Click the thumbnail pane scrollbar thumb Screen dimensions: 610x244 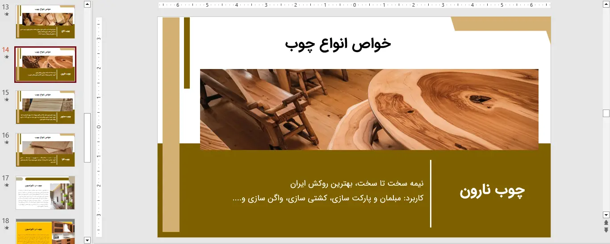click(x=88, y=137)
